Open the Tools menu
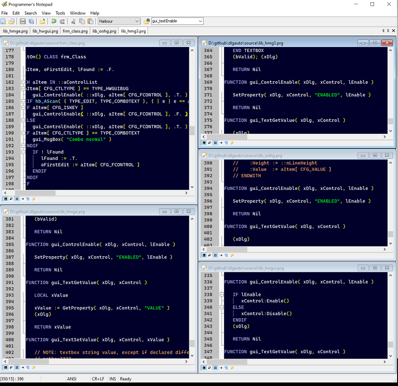 (x=60, y=13)
